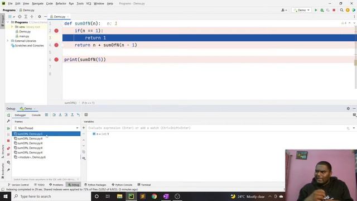357x201 pixels.
Task: Open the File menu
Action: [x=10, y=4]
